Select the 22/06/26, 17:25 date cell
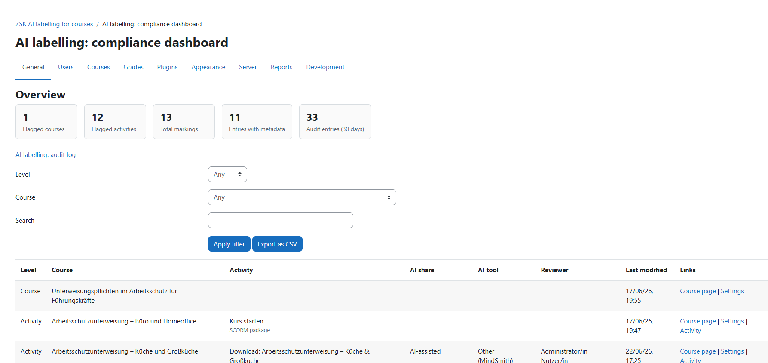Image resolution: width=768 pixels, height=363 pixels. (x=639, y=356)
